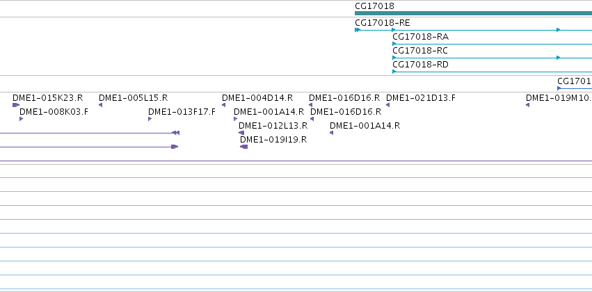The image size is (592, 292).
Task: Select the DME1-004D14.R EST label
Action: tap(257, 98)
